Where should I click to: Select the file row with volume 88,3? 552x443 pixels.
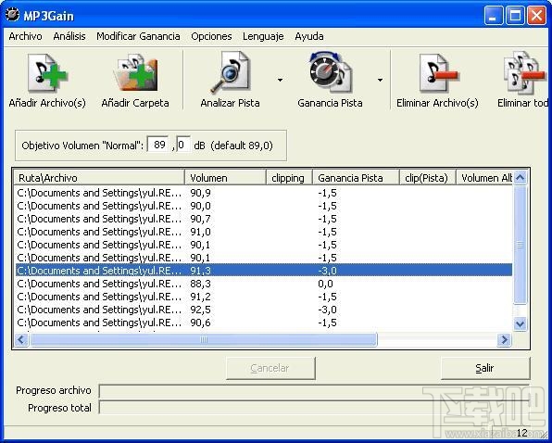pyautogui.click(x=264, y=284)
